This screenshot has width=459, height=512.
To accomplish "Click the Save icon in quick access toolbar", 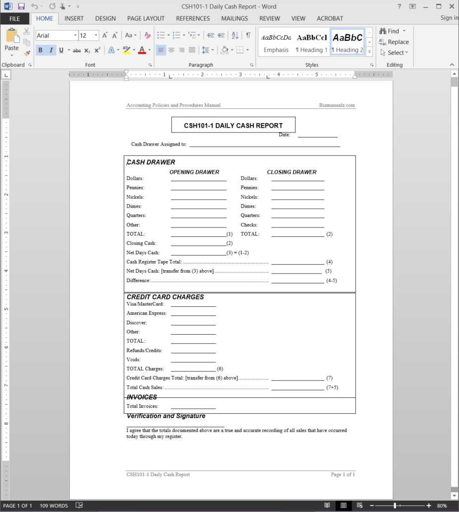I will point(21,6).
